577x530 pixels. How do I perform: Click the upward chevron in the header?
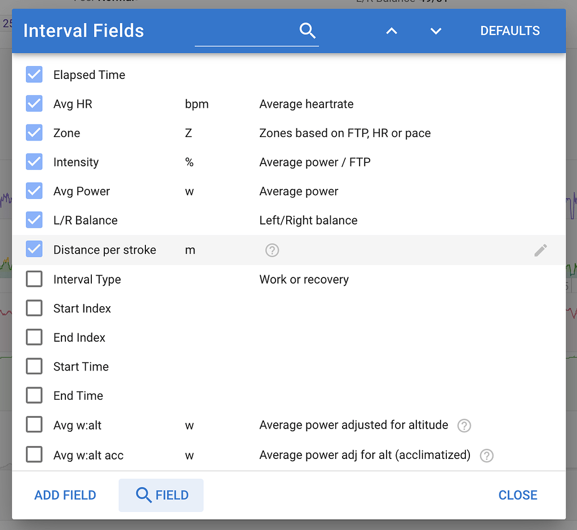click(x=391, y=31)
